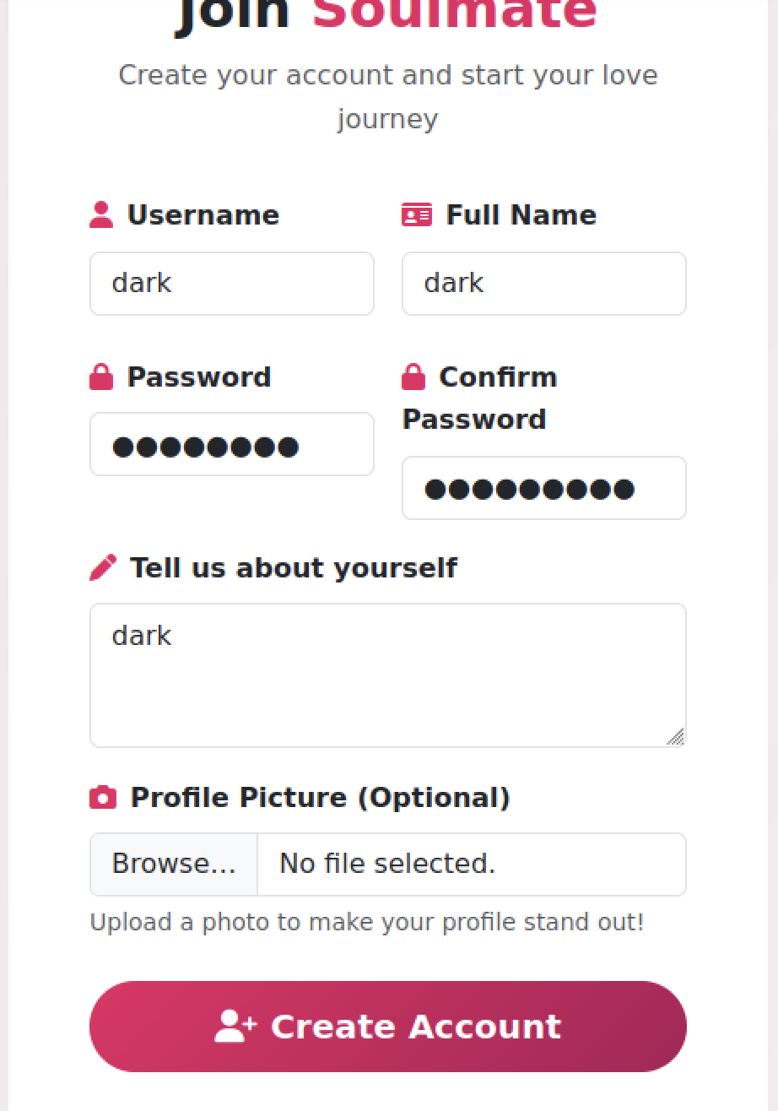Viewport: 778px width, 1111px height.
Task: Click the camera icon beside Profile Picture
Action: (x=103, y=797)
